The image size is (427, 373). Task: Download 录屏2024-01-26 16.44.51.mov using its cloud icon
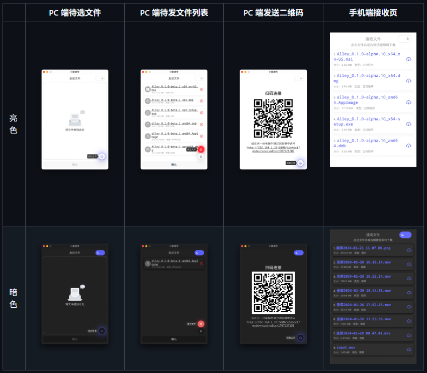coord(409,293)
